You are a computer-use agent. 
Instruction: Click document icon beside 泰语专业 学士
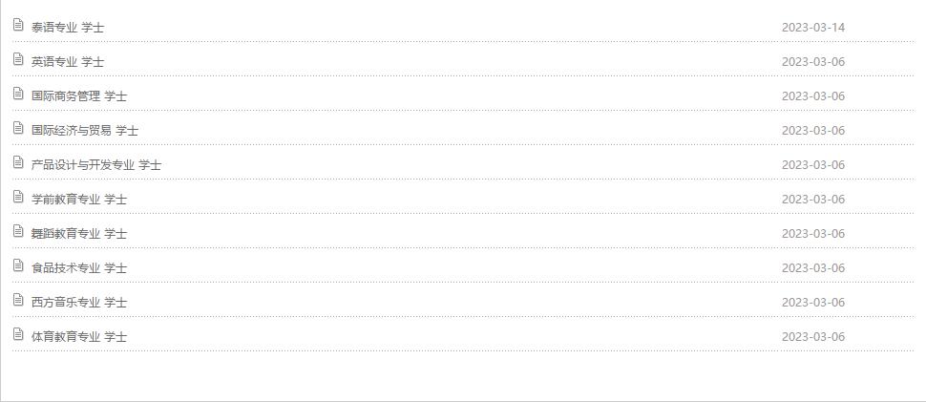pos(18,25)
